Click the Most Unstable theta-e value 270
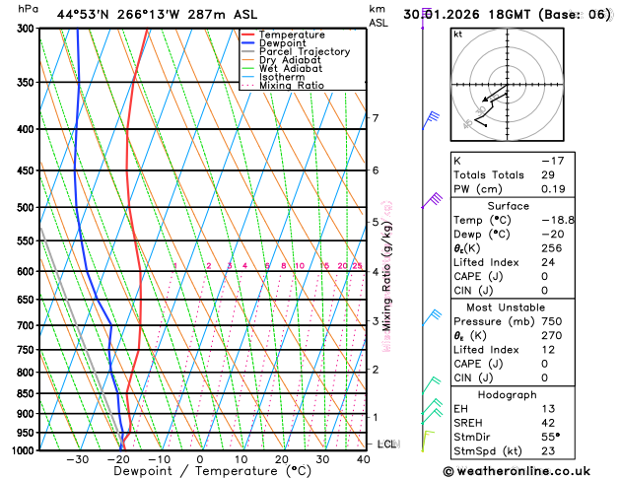The image size is (620, 479). pos(552,335)
